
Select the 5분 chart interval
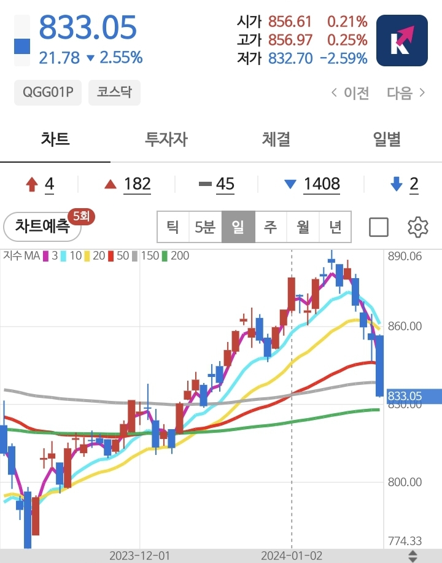pos(206,227)
